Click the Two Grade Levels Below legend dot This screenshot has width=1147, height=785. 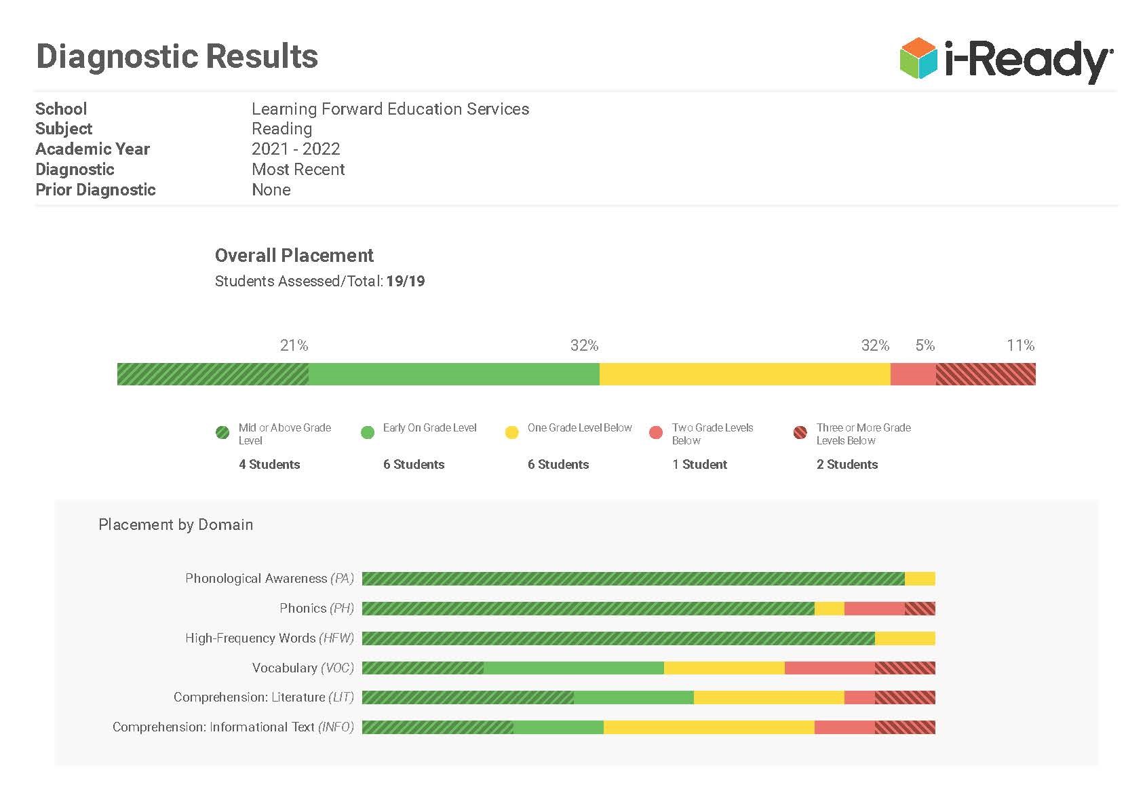point(656,433)
